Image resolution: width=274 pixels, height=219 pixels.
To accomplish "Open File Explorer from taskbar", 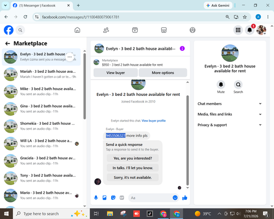I will point(110,214).
